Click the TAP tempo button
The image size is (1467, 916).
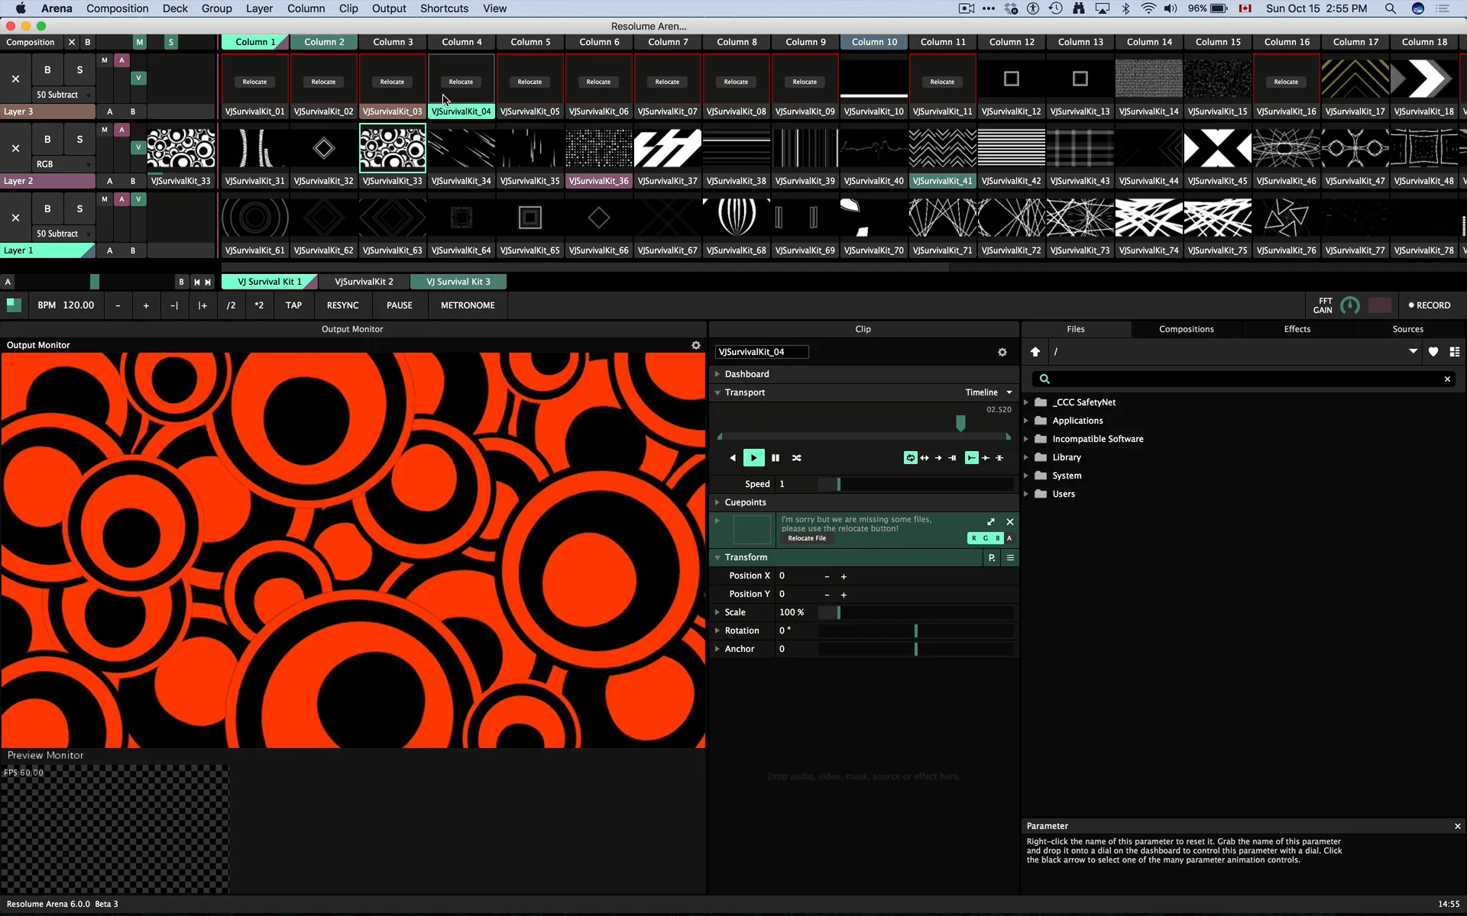coord(293,305)
